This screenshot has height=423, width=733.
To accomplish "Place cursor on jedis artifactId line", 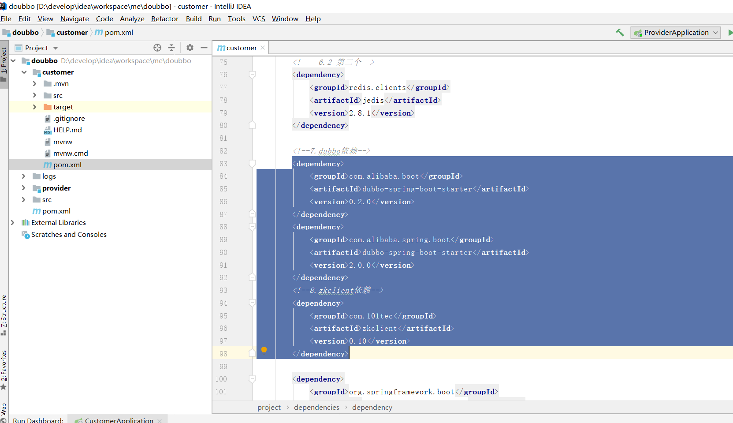I will point(375,101).
